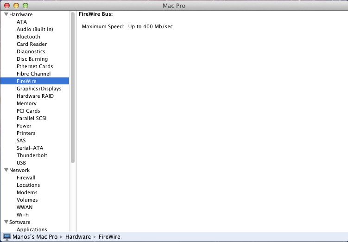The image size is (348, 242).
Task: Click the Network category label
Action: coord(19,170)
